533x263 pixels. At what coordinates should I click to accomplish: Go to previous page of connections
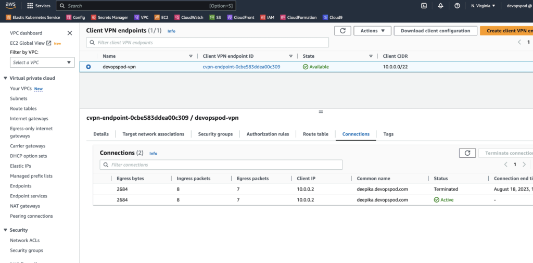point(506,165)
